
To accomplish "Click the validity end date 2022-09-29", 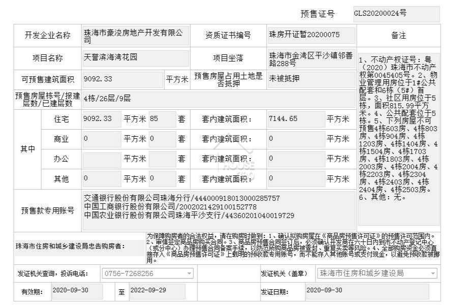I will click(x=157, y=292).
